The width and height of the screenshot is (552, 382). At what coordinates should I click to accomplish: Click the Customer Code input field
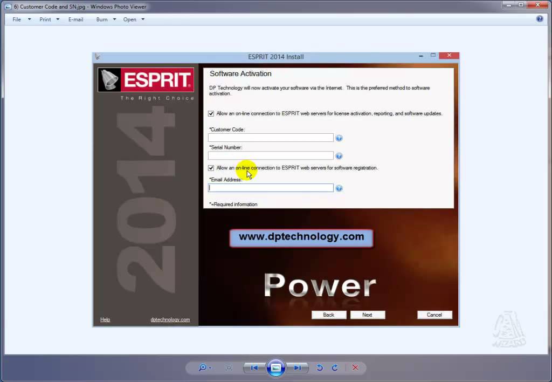coord(271,138)
